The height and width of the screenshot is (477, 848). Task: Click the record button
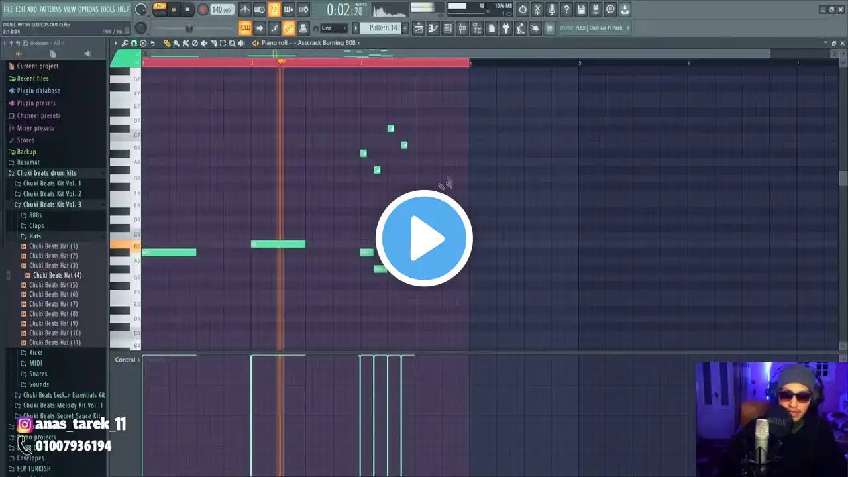(x=203, y=9)
